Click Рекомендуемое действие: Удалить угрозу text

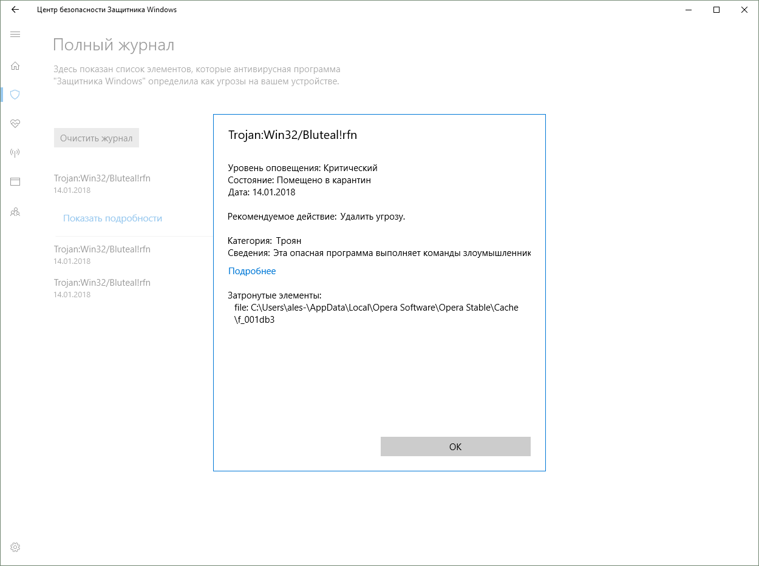pyautogui.click(x=316, y=217)
